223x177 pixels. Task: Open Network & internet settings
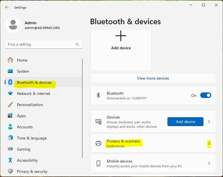[43, 94]
